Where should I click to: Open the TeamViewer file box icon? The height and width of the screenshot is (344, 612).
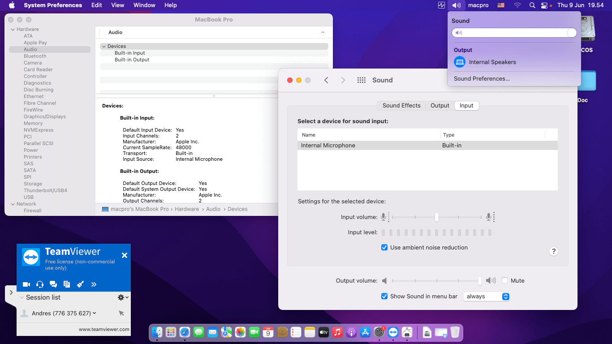click(67, 284)
